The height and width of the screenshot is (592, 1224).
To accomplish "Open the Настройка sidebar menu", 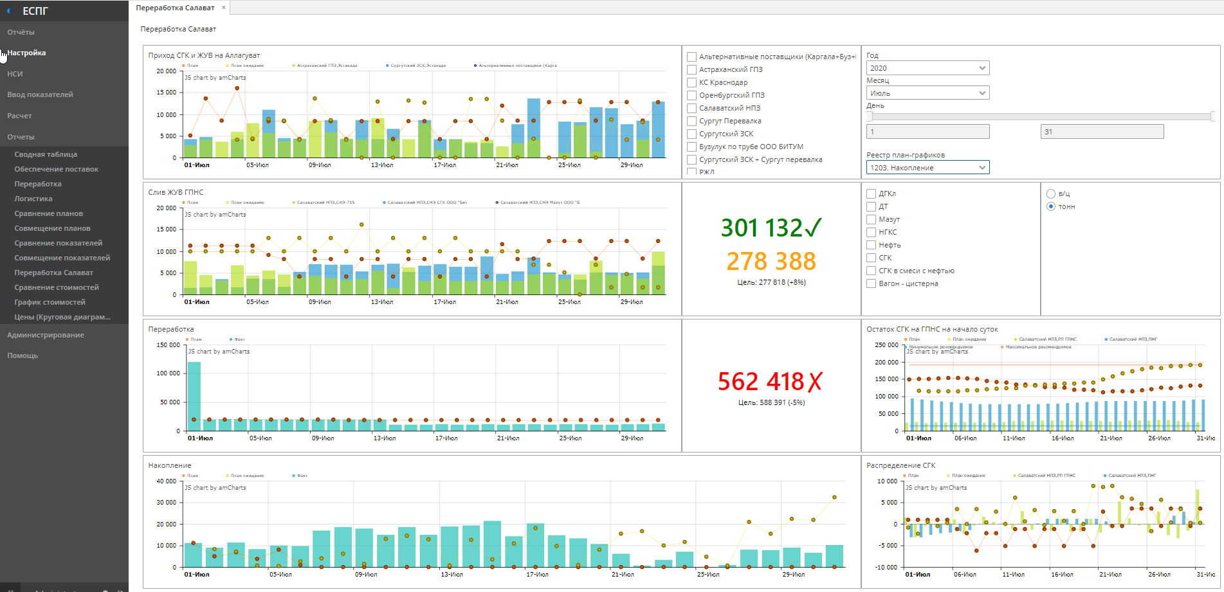I will click(26, 53).
